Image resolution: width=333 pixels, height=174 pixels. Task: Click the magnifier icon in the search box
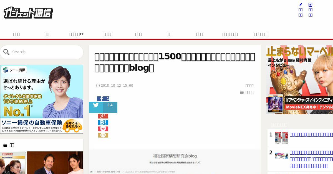click(6, 52)
